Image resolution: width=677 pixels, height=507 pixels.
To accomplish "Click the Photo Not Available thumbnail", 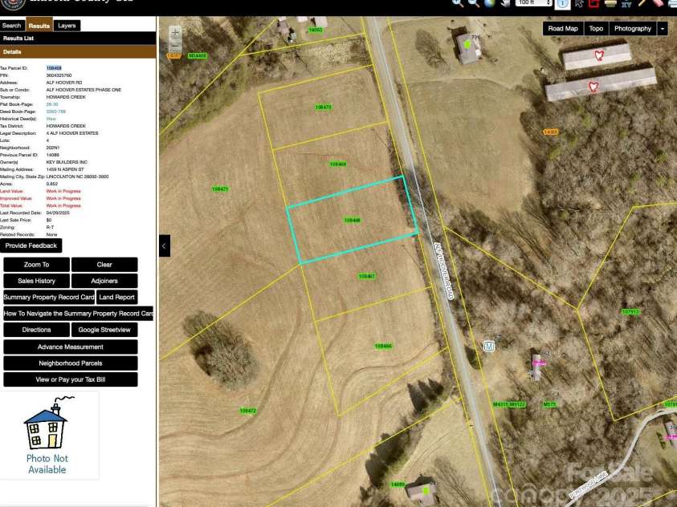I will point(47,436).
